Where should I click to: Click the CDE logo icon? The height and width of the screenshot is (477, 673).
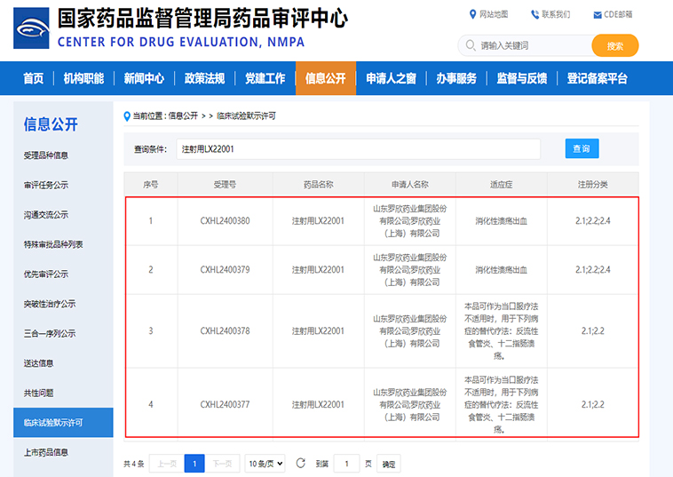(31, 28)
